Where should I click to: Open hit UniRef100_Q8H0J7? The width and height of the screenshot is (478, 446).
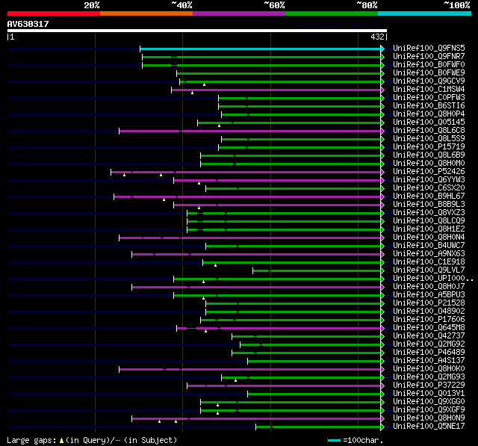coord(429,287)
